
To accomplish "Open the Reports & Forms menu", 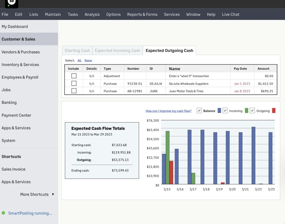I will tap(142, 14).
